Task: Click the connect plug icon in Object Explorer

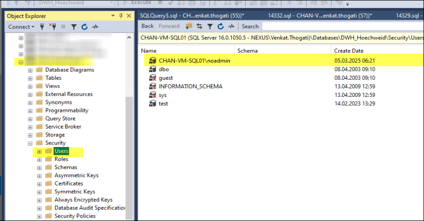Action: tap(42, 26)
